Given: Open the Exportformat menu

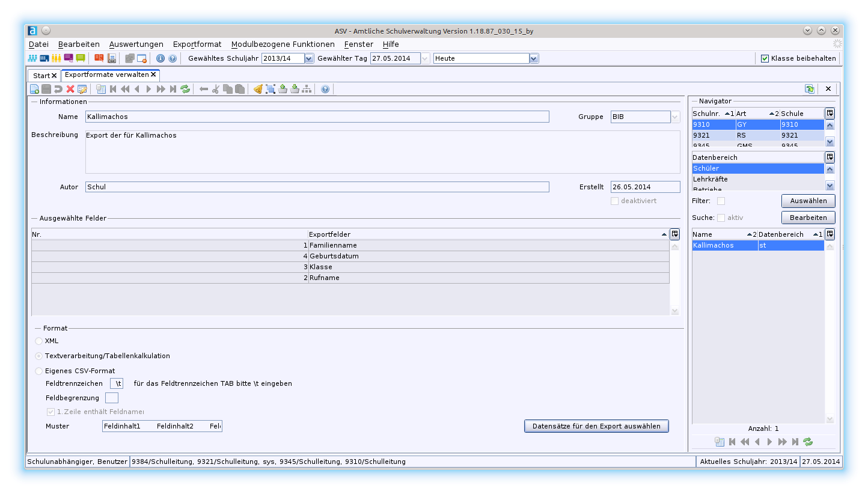Looking at the screenshot, I should tap(197, 44).
